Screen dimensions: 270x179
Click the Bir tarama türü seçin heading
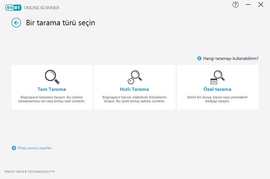[x=60, y=23]
